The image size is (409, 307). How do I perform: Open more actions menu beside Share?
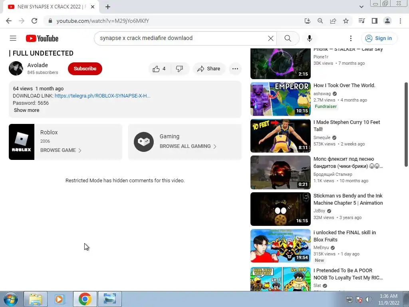235,69
